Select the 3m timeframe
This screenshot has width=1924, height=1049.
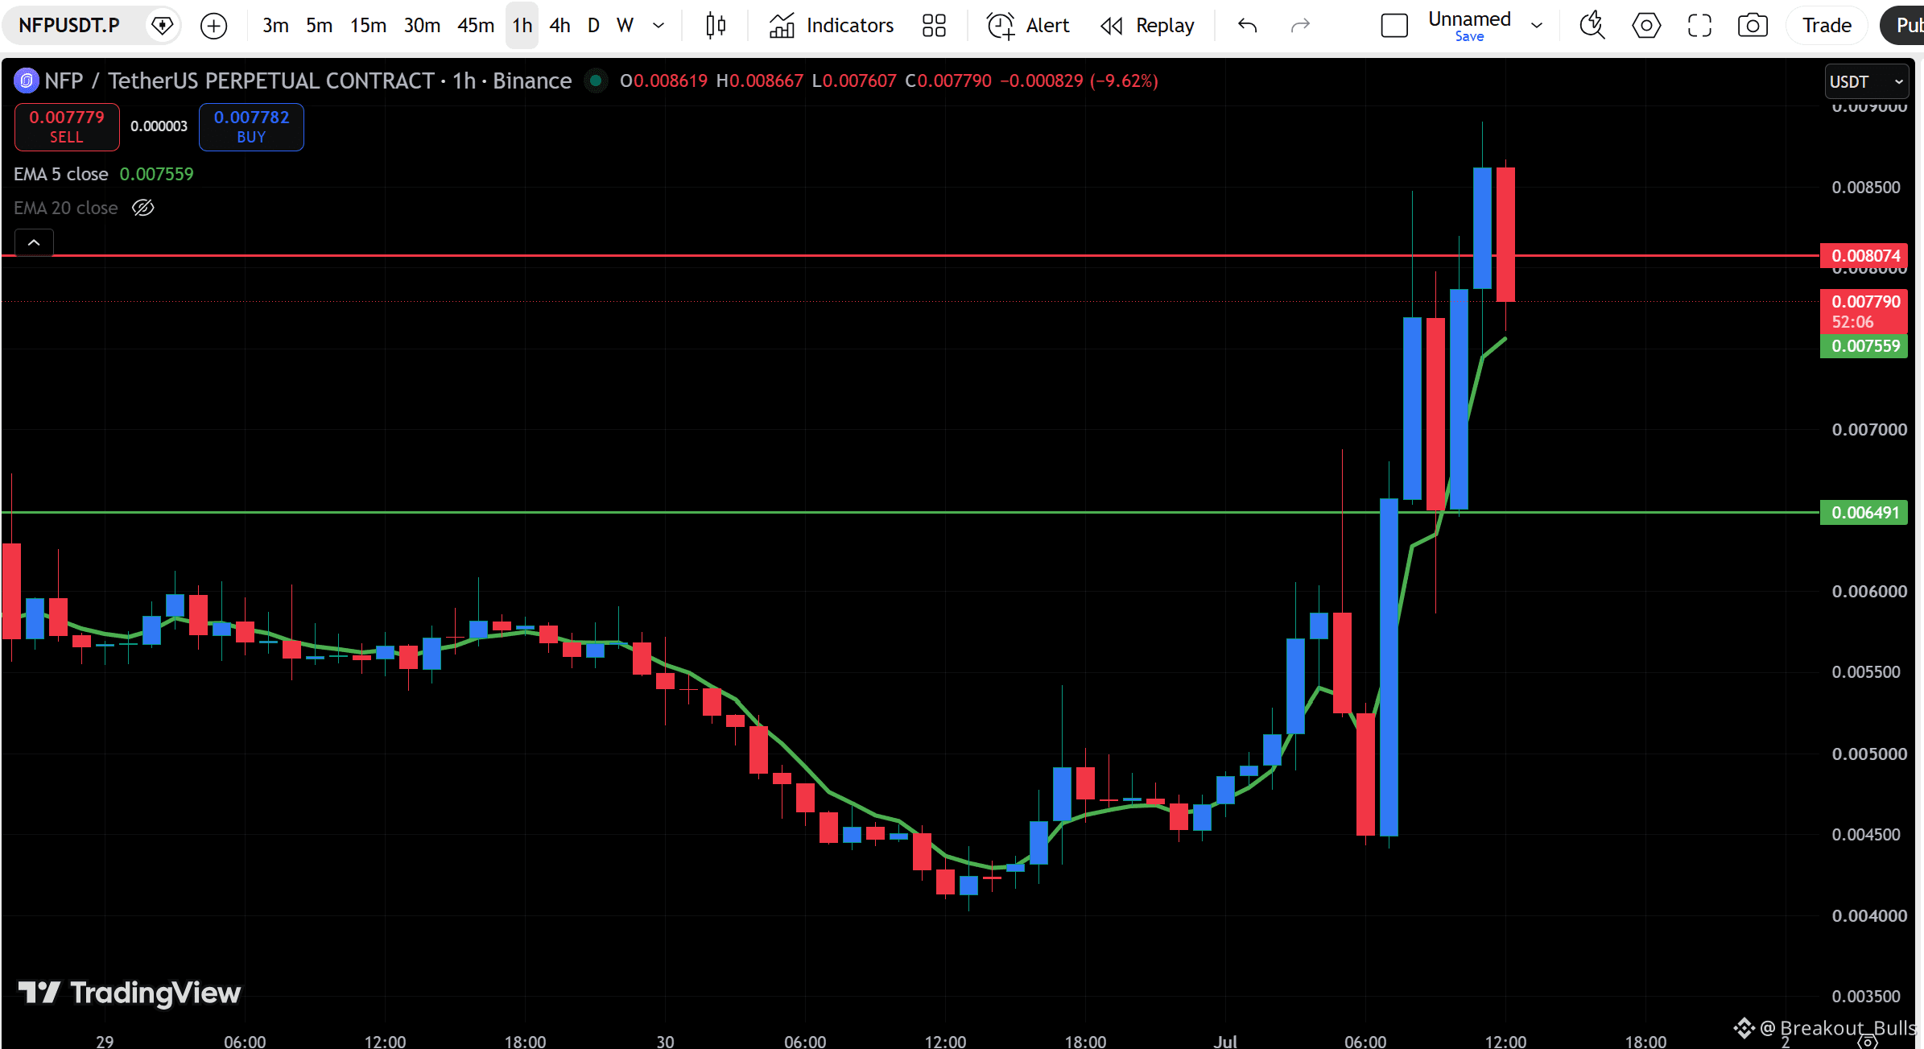click(x=275, y=26)
